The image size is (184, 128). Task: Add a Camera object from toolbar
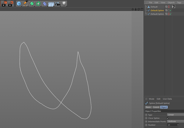click(57, 4)
